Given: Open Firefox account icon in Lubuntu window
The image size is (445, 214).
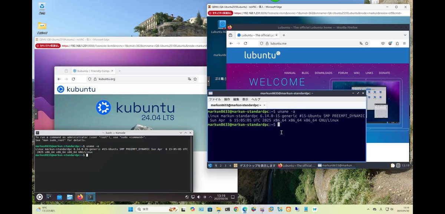Looking at the screenshot, I should 390,43.
